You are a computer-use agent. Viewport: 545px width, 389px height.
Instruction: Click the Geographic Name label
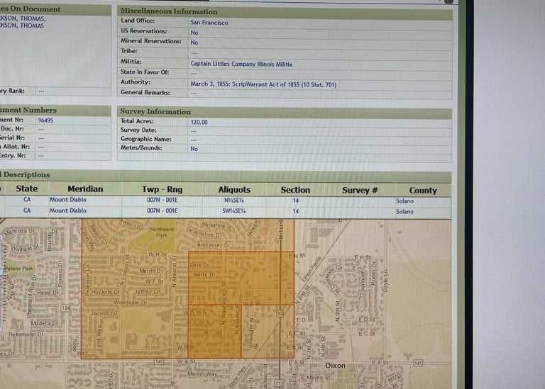(x=146, y=139)
